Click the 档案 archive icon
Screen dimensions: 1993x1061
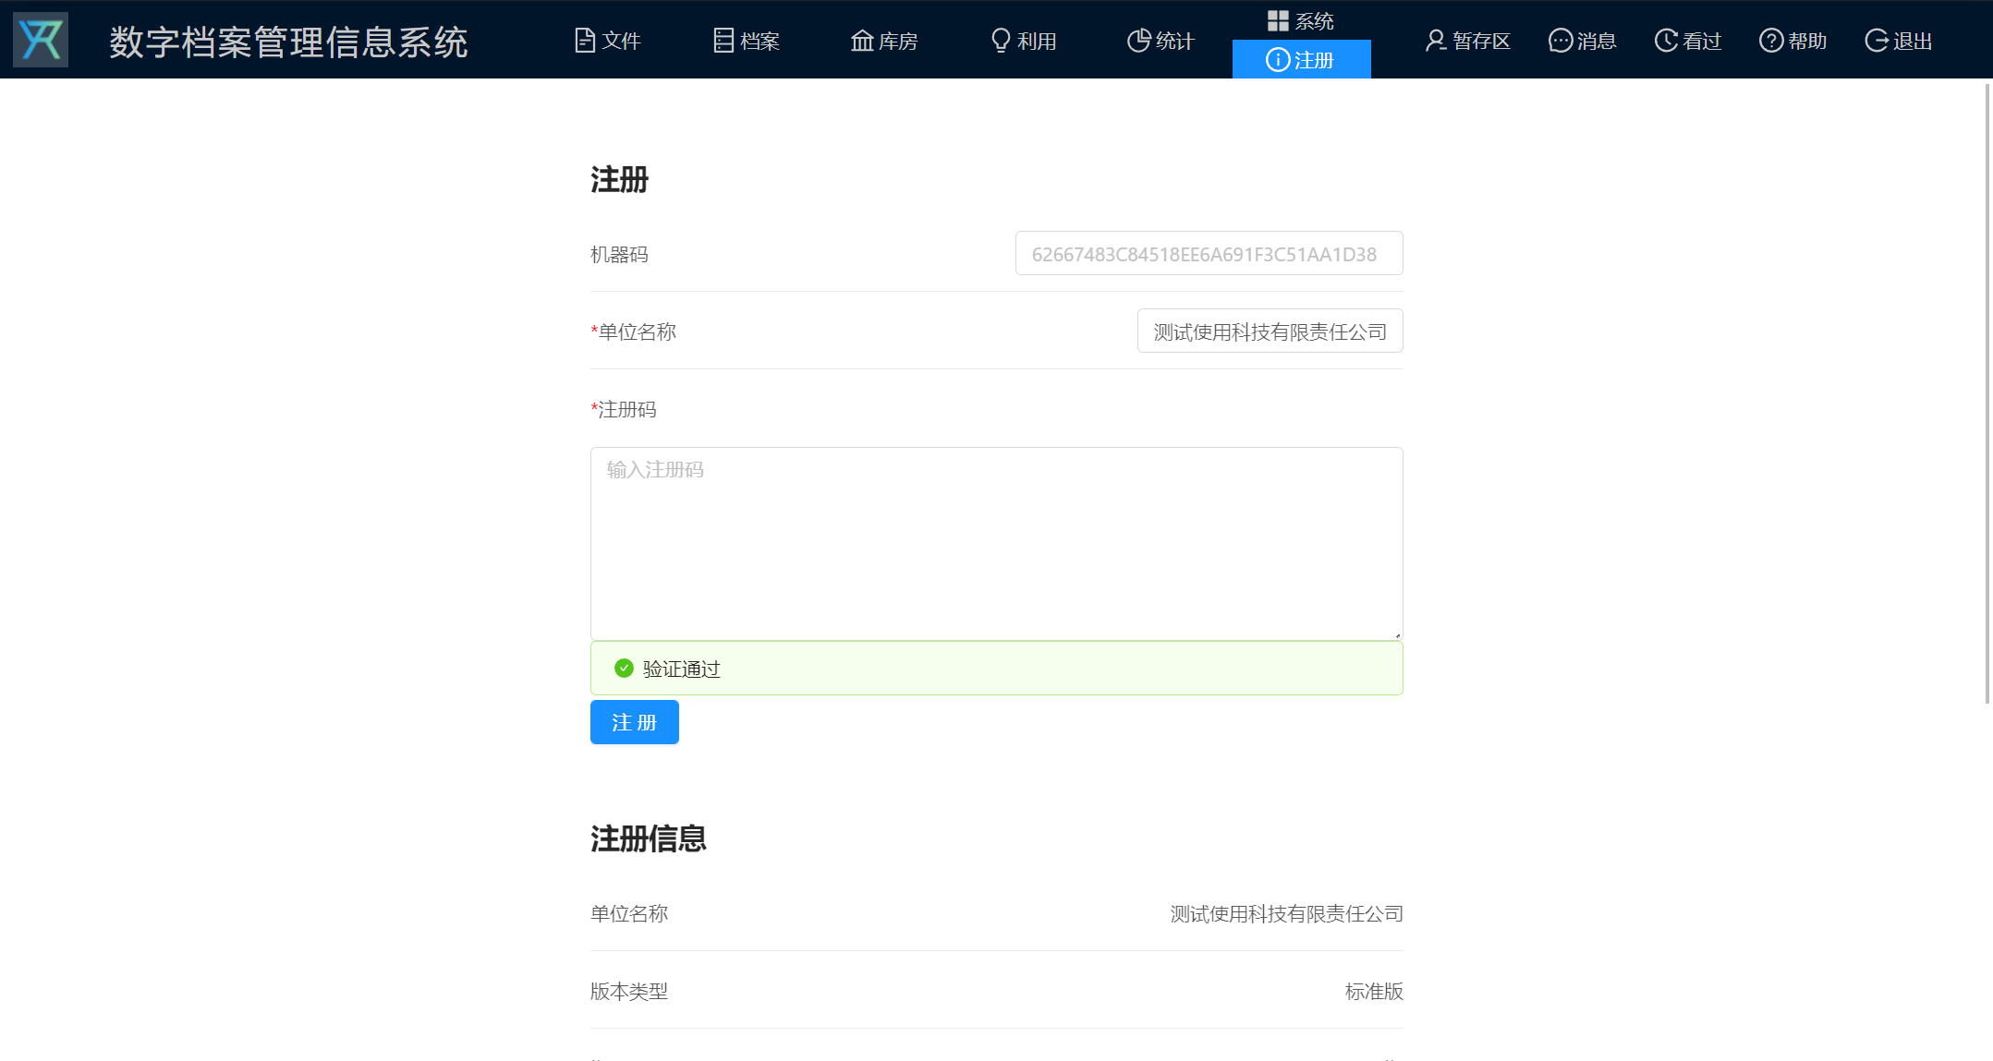tap(723, 41)
